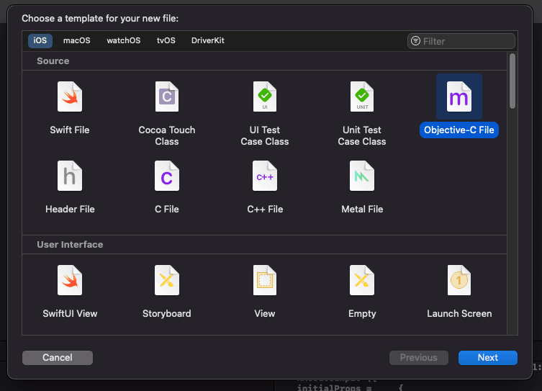Click the template list vertical scrollbar
The width and height of the screenshot is (542, 391).
512,81
